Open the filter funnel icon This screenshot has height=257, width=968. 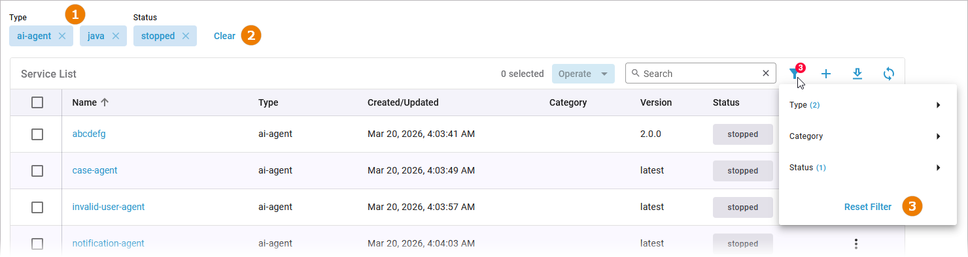[x=794, y=74]
